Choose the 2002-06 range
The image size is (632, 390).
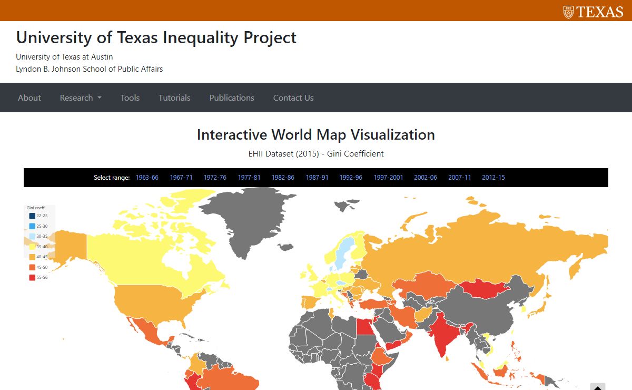point(426,178)
